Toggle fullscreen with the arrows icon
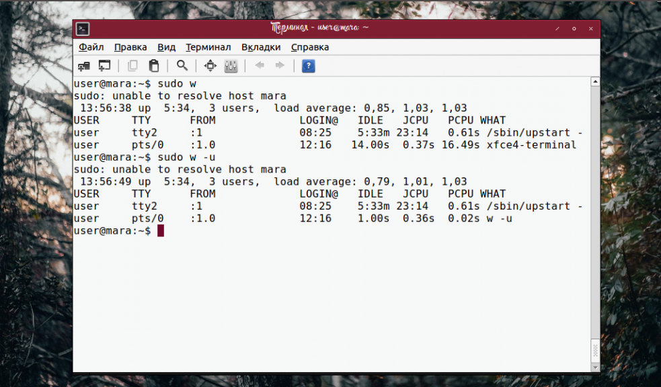 [x=210, y=66]
